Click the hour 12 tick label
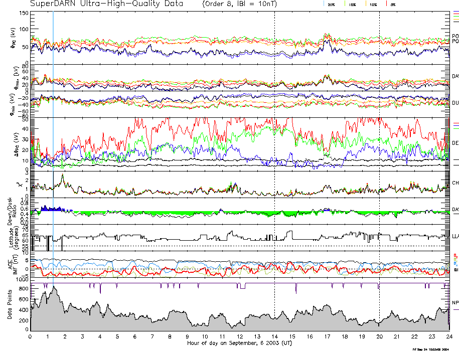 240,336
